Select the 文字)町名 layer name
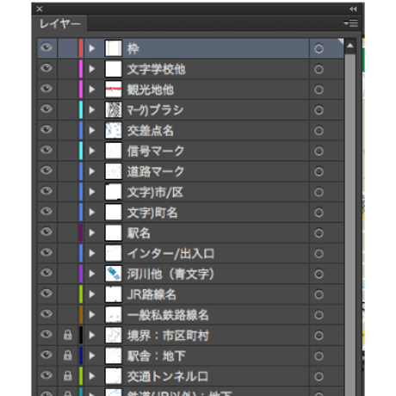 [152, 213]
